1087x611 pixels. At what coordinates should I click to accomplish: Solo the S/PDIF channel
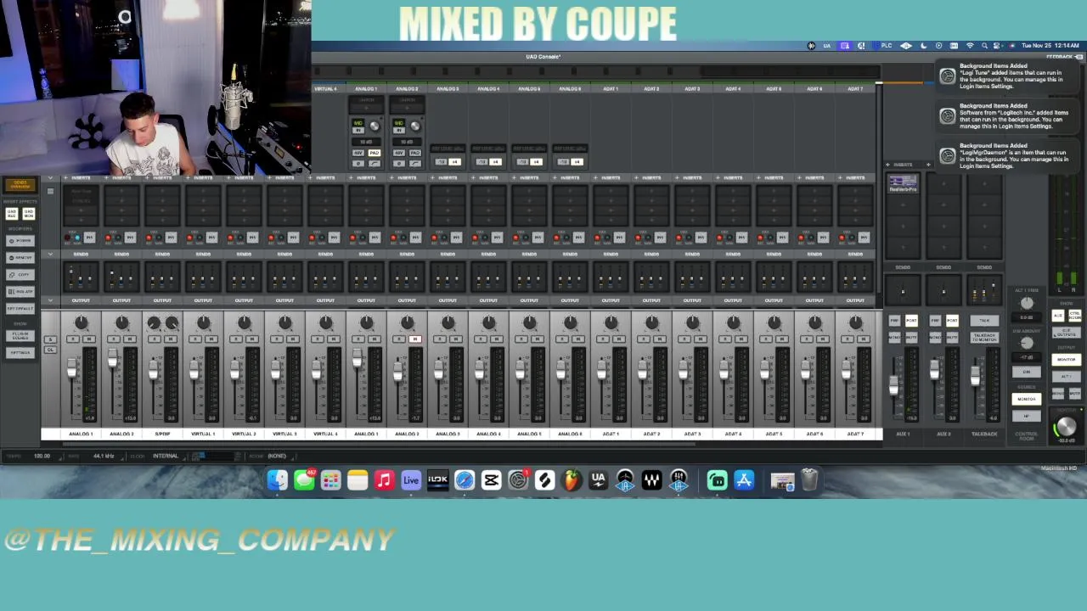(154, 339)
